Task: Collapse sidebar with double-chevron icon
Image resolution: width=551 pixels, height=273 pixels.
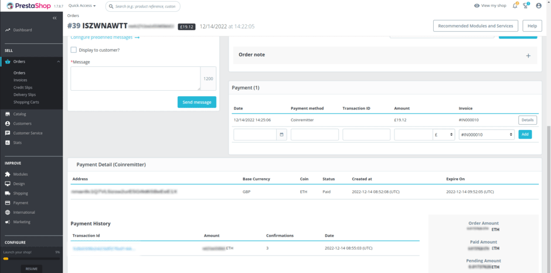Action: [x=55, y=18]
